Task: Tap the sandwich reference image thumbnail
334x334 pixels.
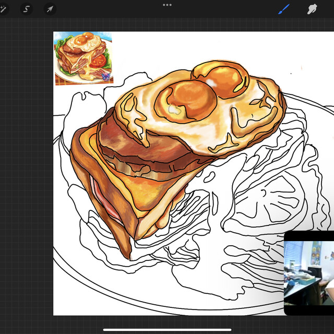Action: [x=83, y=58]
